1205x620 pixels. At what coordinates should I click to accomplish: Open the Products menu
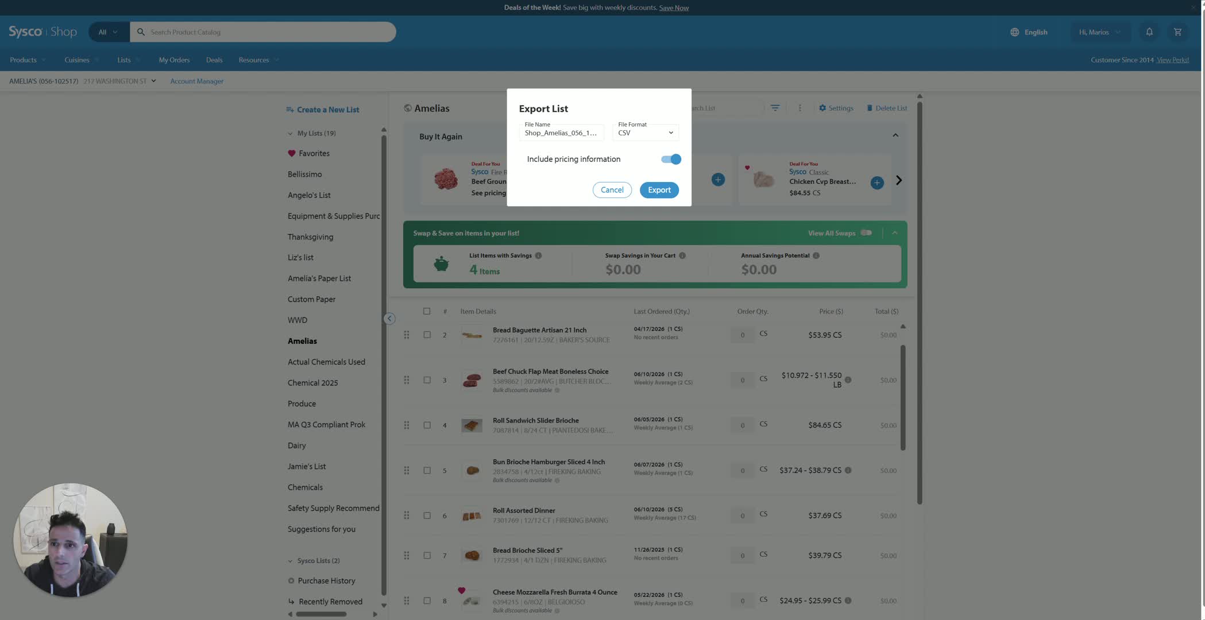tap(27, 60)
